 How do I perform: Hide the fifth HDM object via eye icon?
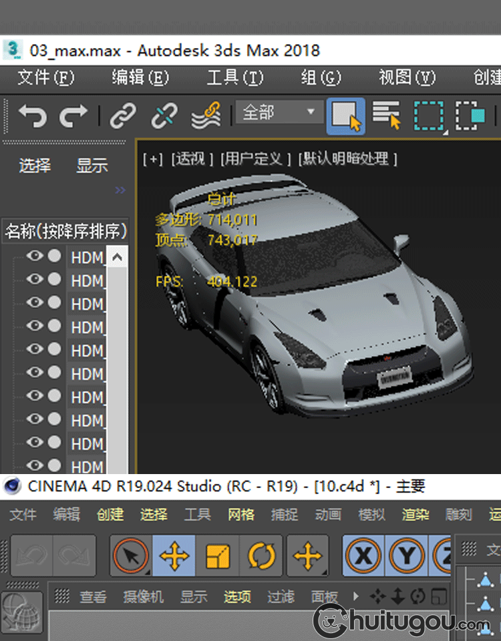point(35,349)
